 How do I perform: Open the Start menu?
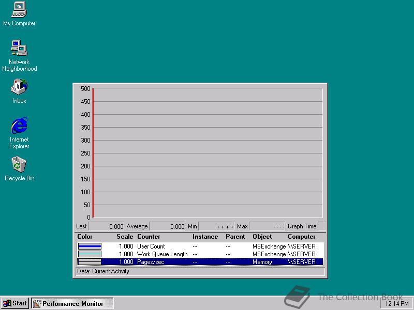15,303
